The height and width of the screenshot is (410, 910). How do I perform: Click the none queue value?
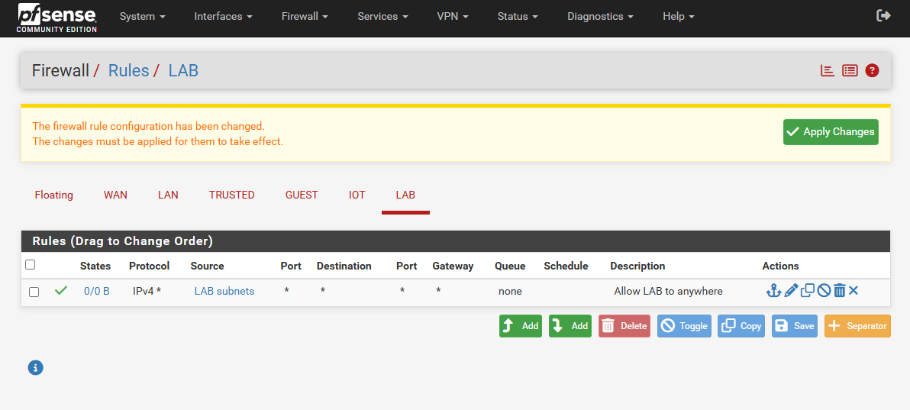pos(510,292)
